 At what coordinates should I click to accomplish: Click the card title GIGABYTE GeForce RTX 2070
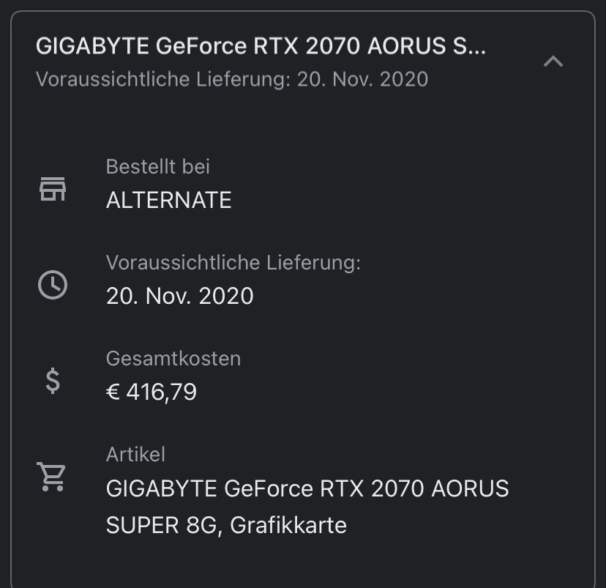pos(261,47)
